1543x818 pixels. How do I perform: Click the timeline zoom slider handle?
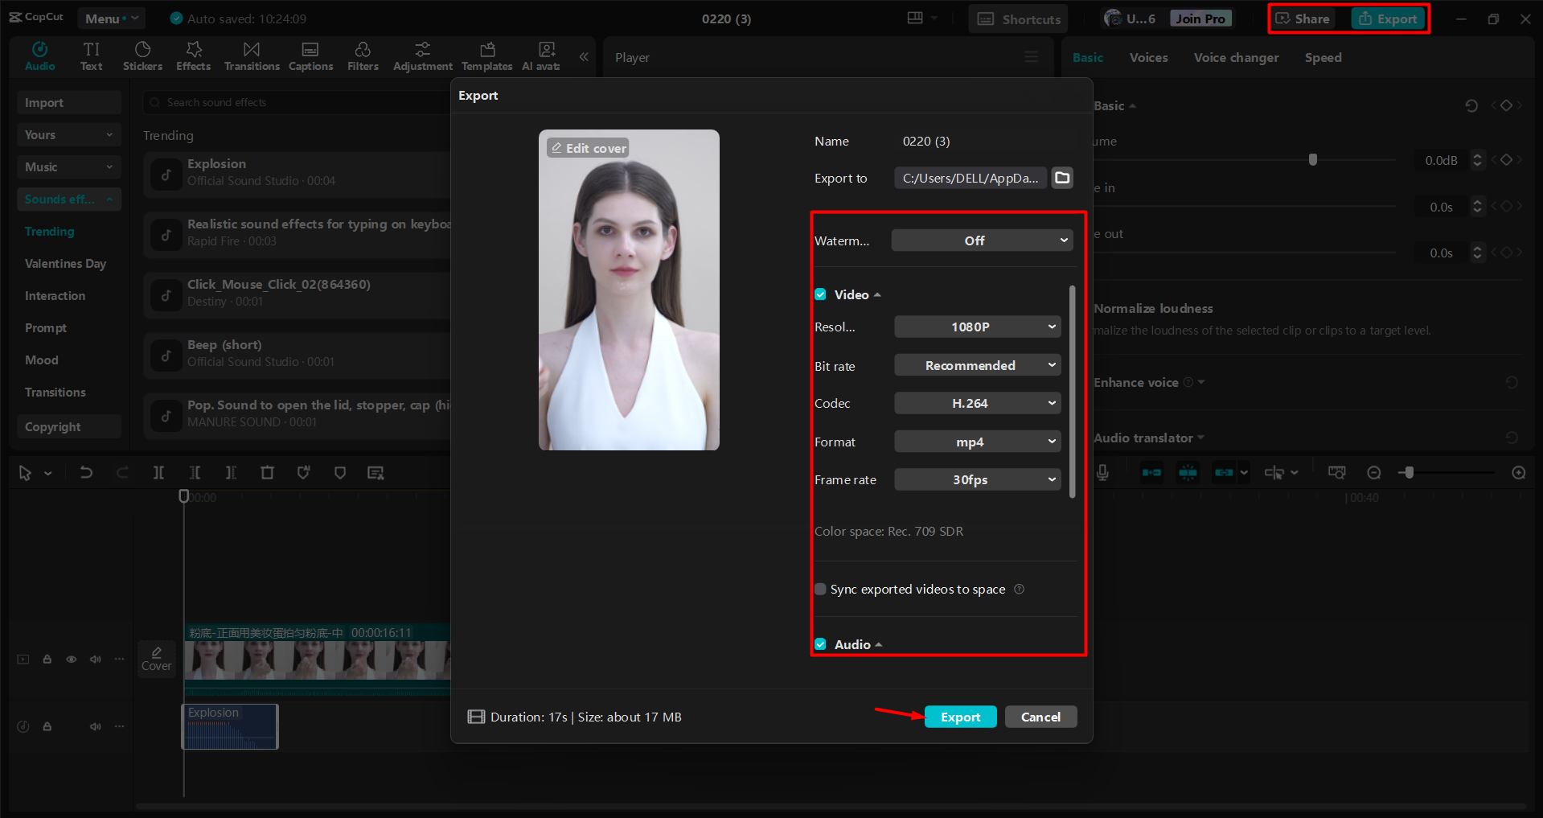point(1408,473)
